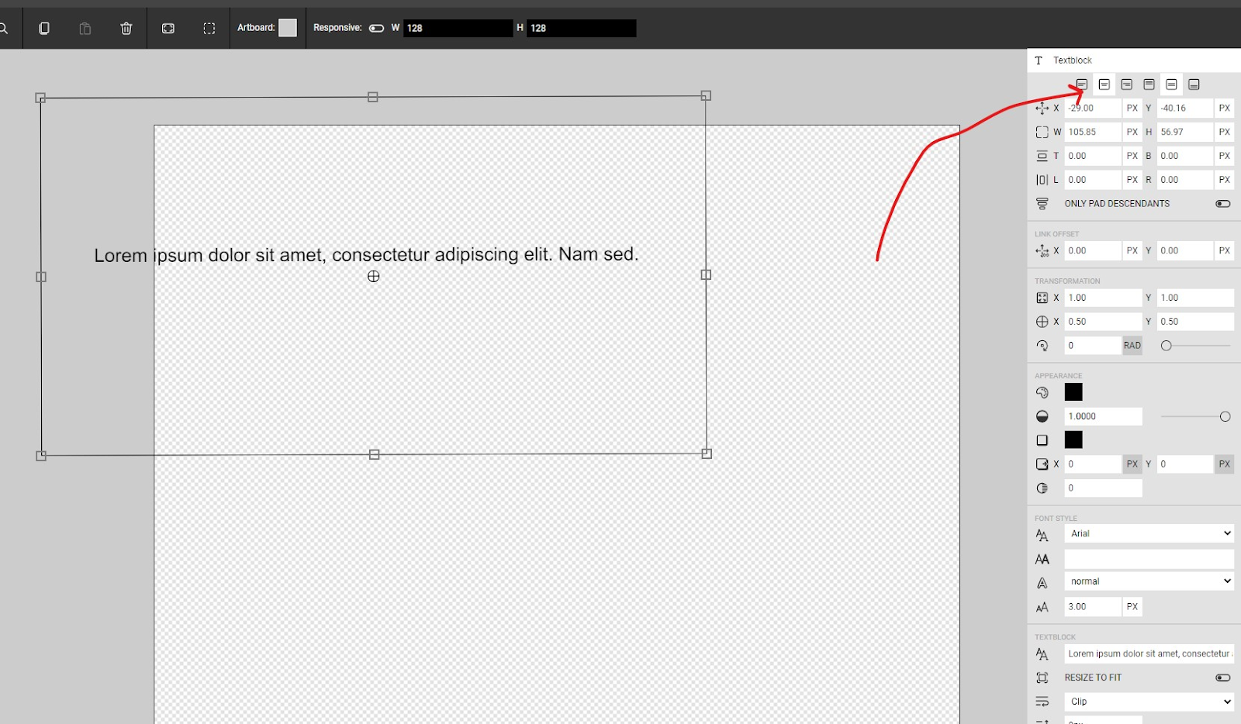The width and height of the screenshot is (1241, 724).
Task: Click the Textblock text content field
Action: tap(1149, 653)
